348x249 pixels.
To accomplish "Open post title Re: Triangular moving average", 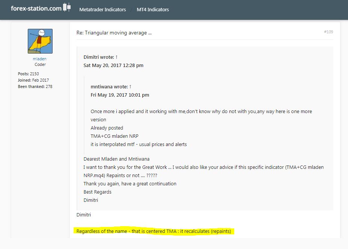I will click(114, 33).
